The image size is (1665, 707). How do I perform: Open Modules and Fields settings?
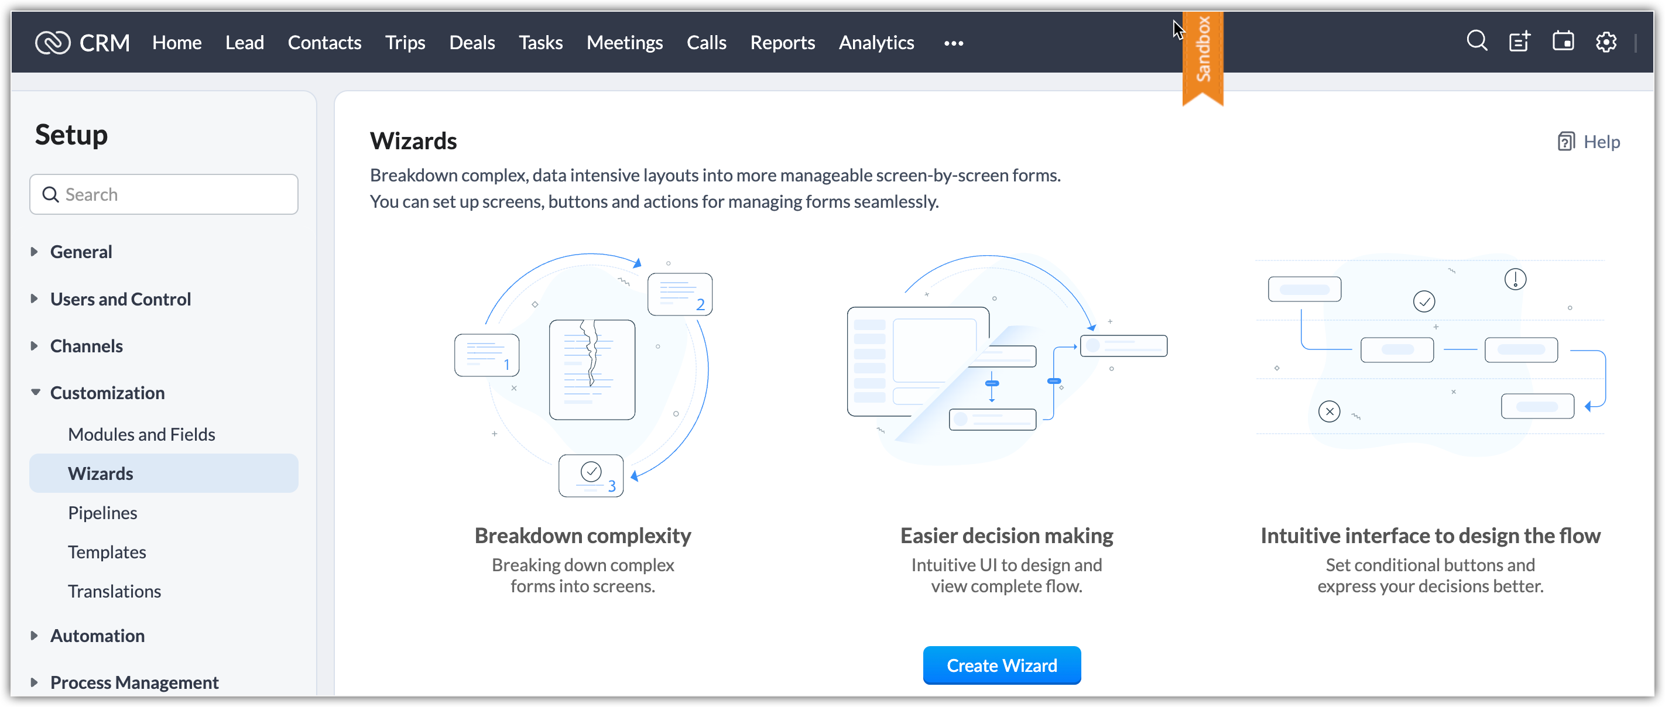click(142, 434)
